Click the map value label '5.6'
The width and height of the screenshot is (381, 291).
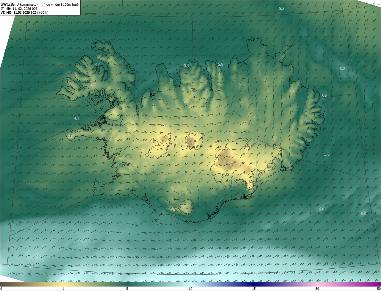click(x=327, y=154)
